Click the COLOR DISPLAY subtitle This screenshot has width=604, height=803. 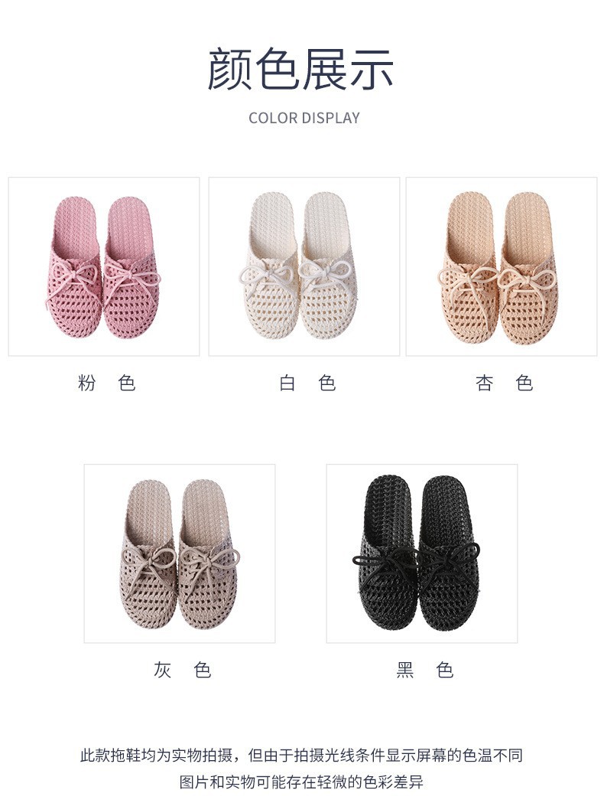click(x=304, y=118)
